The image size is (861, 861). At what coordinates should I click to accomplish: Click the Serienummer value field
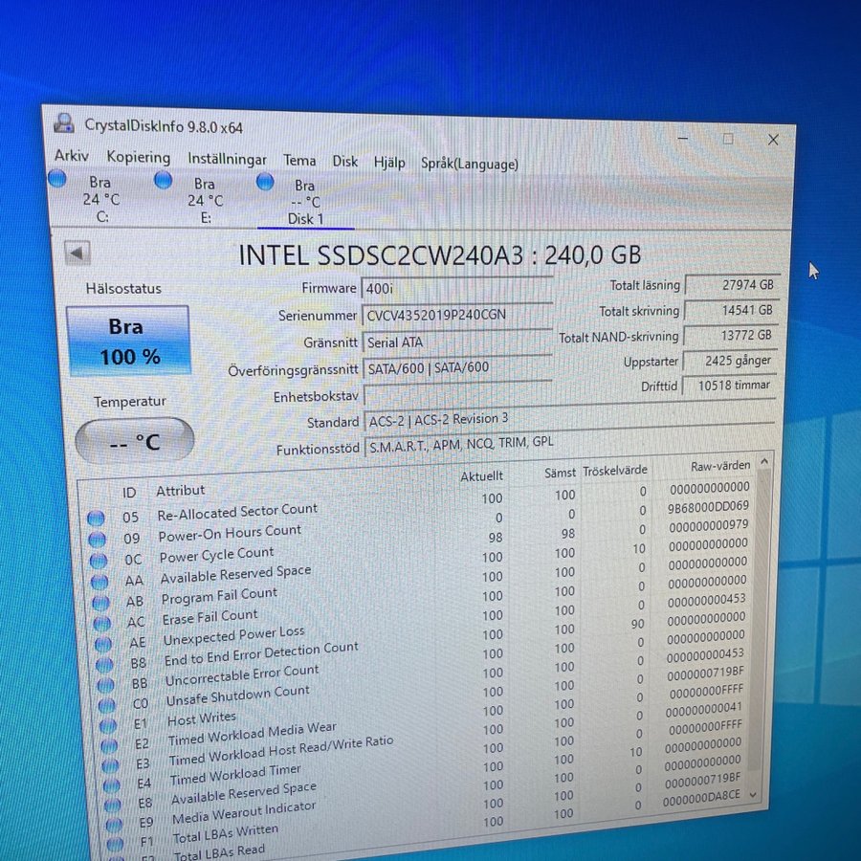pos(455,315)
